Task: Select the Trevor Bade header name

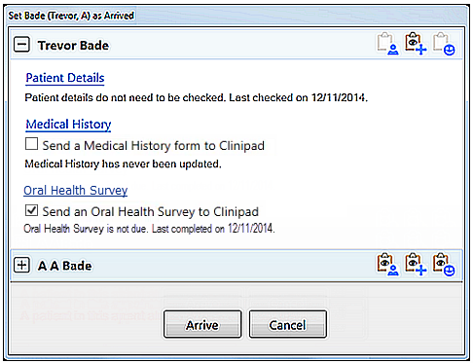Action: pos(73,46)
